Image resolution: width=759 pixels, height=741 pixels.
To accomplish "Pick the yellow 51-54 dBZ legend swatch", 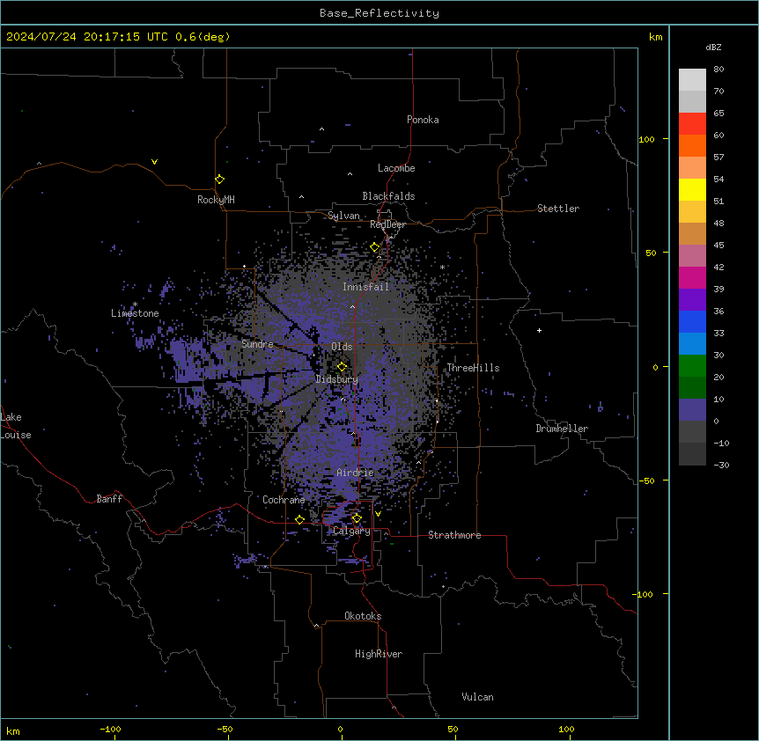I will [x=692, y=189].
